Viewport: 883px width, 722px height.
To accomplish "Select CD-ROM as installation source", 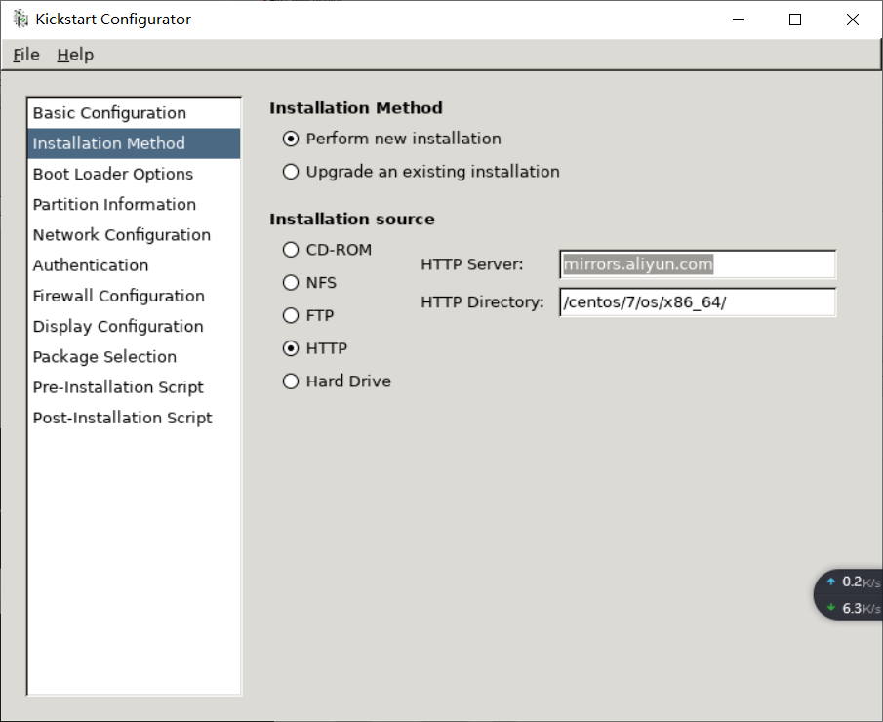I will click(291, 250).
